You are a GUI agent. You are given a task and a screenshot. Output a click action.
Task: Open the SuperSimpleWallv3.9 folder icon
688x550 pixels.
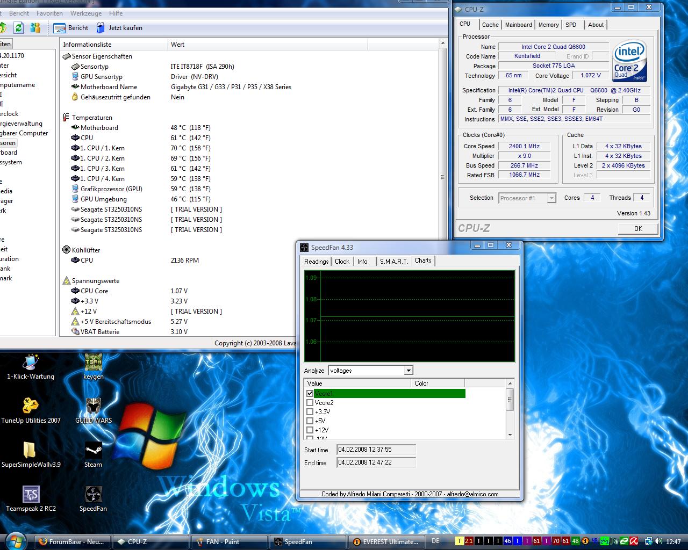tap(31, 455)
